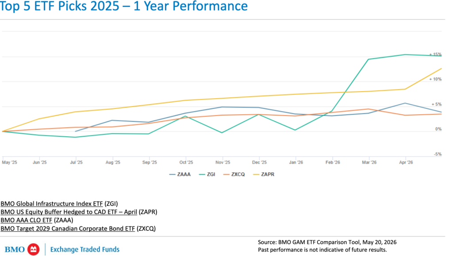Click the ZAPR yellow legend line swatch

pos(256,175)
